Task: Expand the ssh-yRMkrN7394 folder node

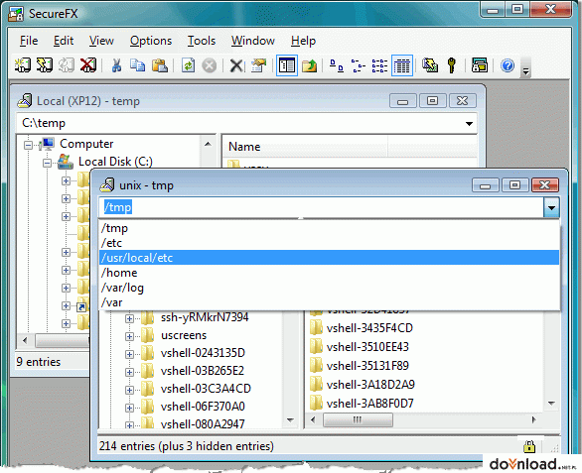Action: tap(129, 318)
